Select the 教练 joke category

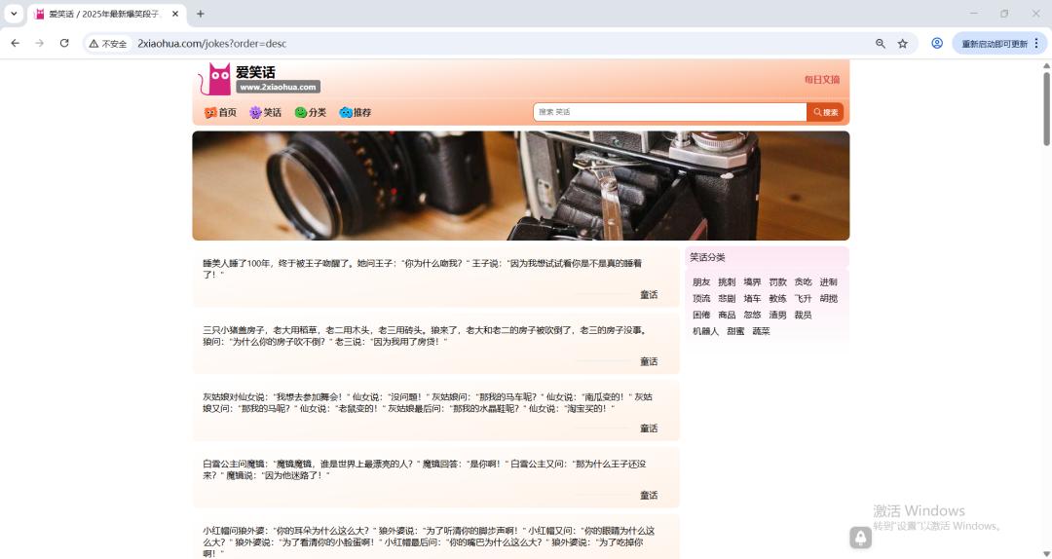tap(777, 299)
